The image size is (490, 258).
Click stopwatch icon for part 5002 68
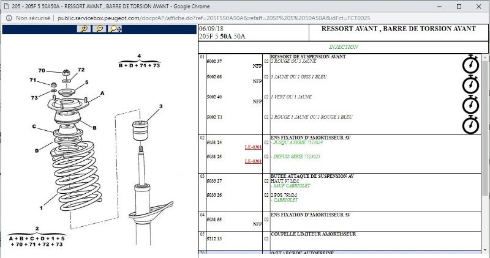pyautogui.click(x=470, y=84)
